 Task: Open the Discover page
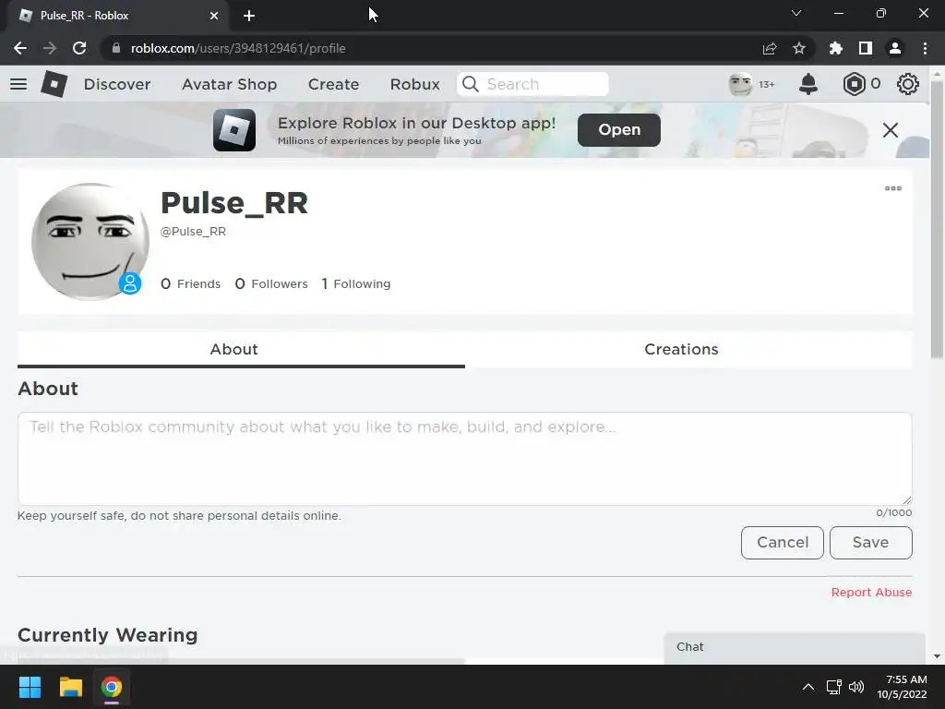pos(117,84)
